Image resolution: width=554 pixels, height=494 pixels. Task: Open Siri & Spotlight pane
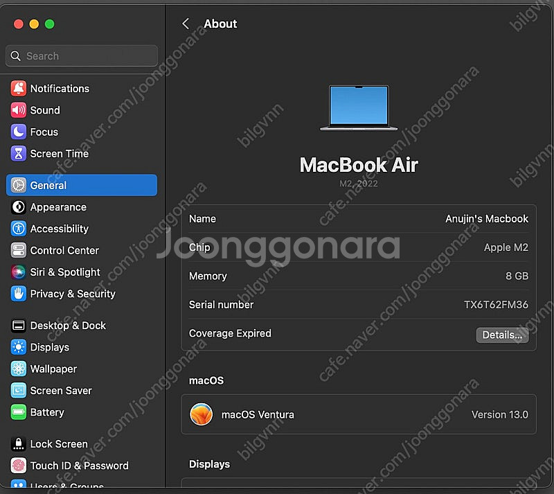click(x=65, y=272)
